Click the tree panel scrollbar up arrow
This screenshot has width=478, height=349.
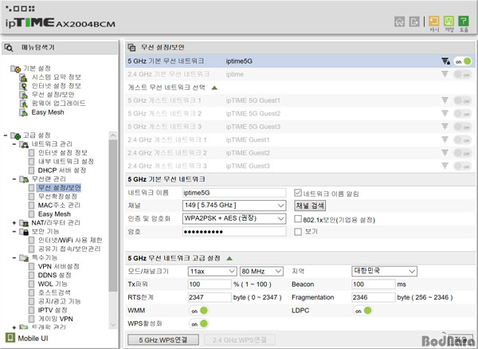pos(113,135)
